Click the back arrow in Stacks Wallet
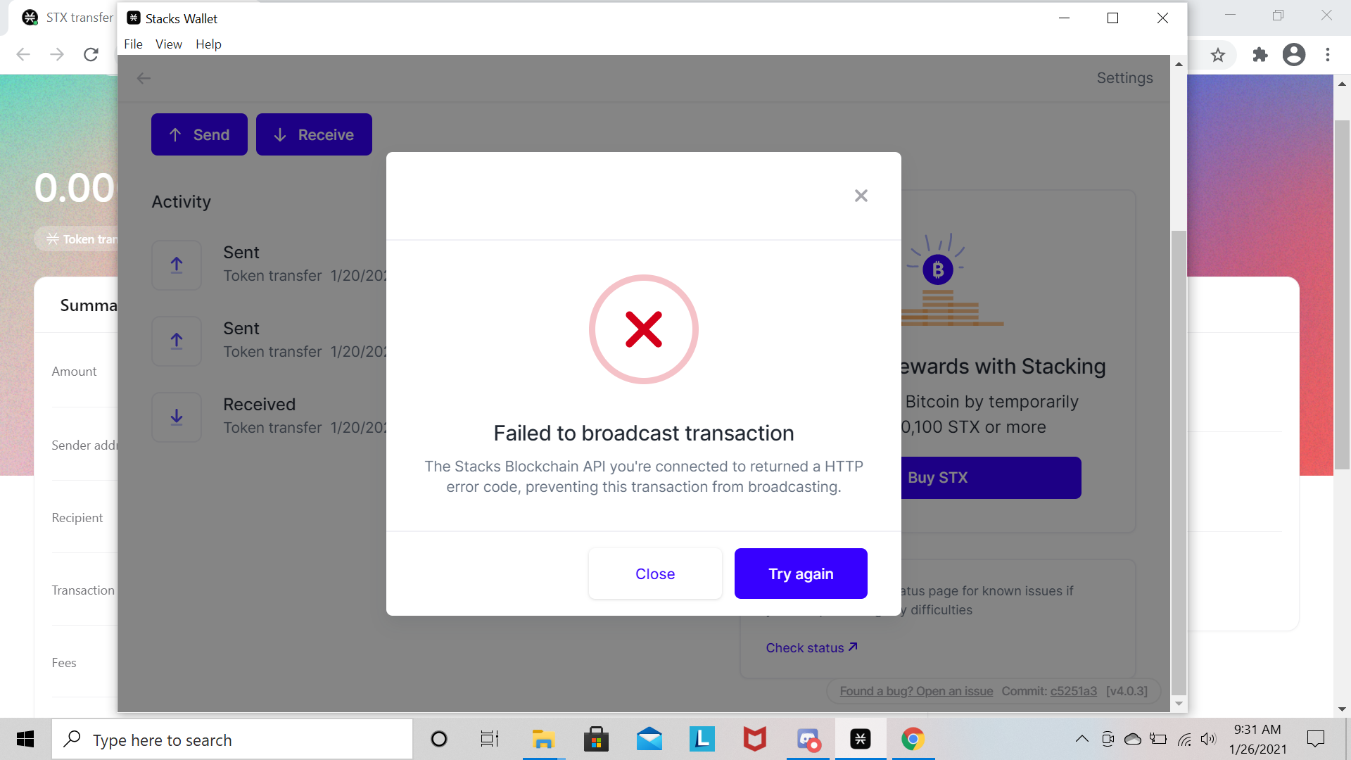This screenshot has width=1351, height=760. (143, 78)
